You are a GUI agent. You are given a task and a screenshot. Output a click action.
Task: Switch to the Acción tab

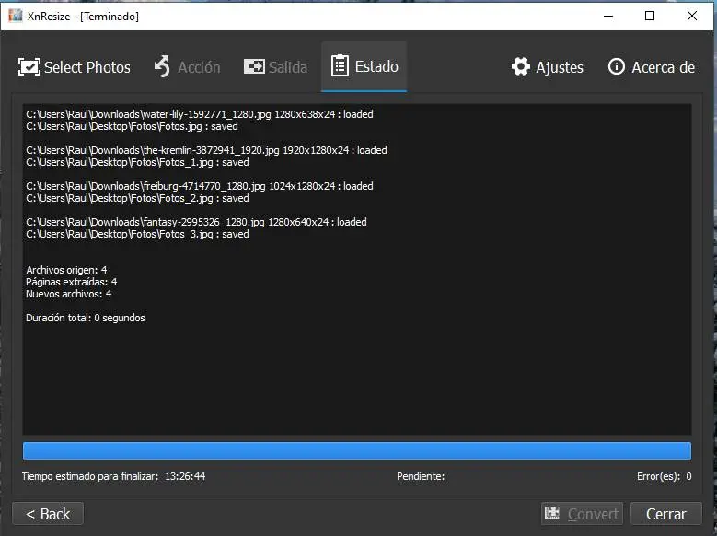point(187,67)
